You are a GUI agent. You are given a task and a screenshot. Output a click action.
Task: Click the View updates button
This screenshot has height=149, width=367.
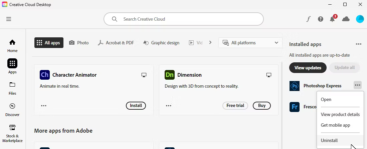[x=308, y=68]
